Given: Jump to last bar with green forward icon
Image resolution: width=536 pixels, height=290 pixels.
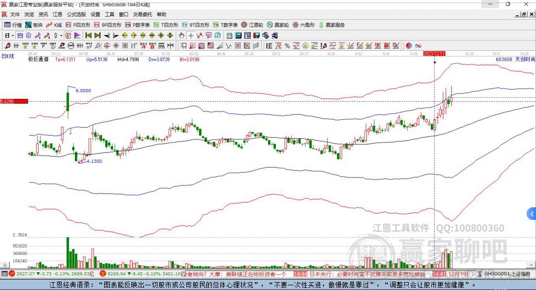Looking at the screenshot, I should coord(97,36).
